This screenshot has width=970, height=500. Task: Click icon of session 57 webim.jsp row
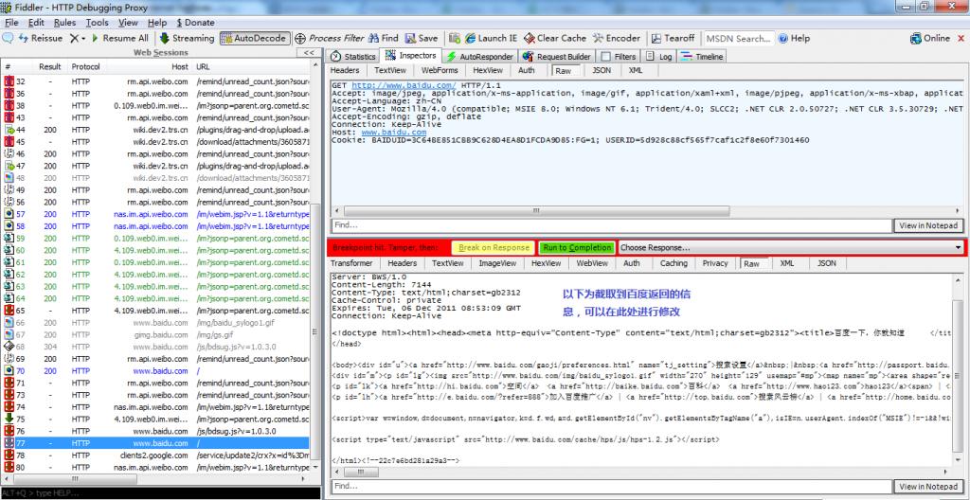point(9,214)
